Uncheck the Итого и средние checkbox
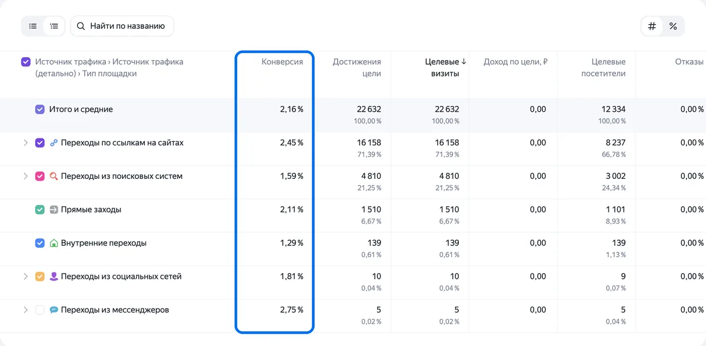Viewport: 706px width, 346px height. (40, 109)
